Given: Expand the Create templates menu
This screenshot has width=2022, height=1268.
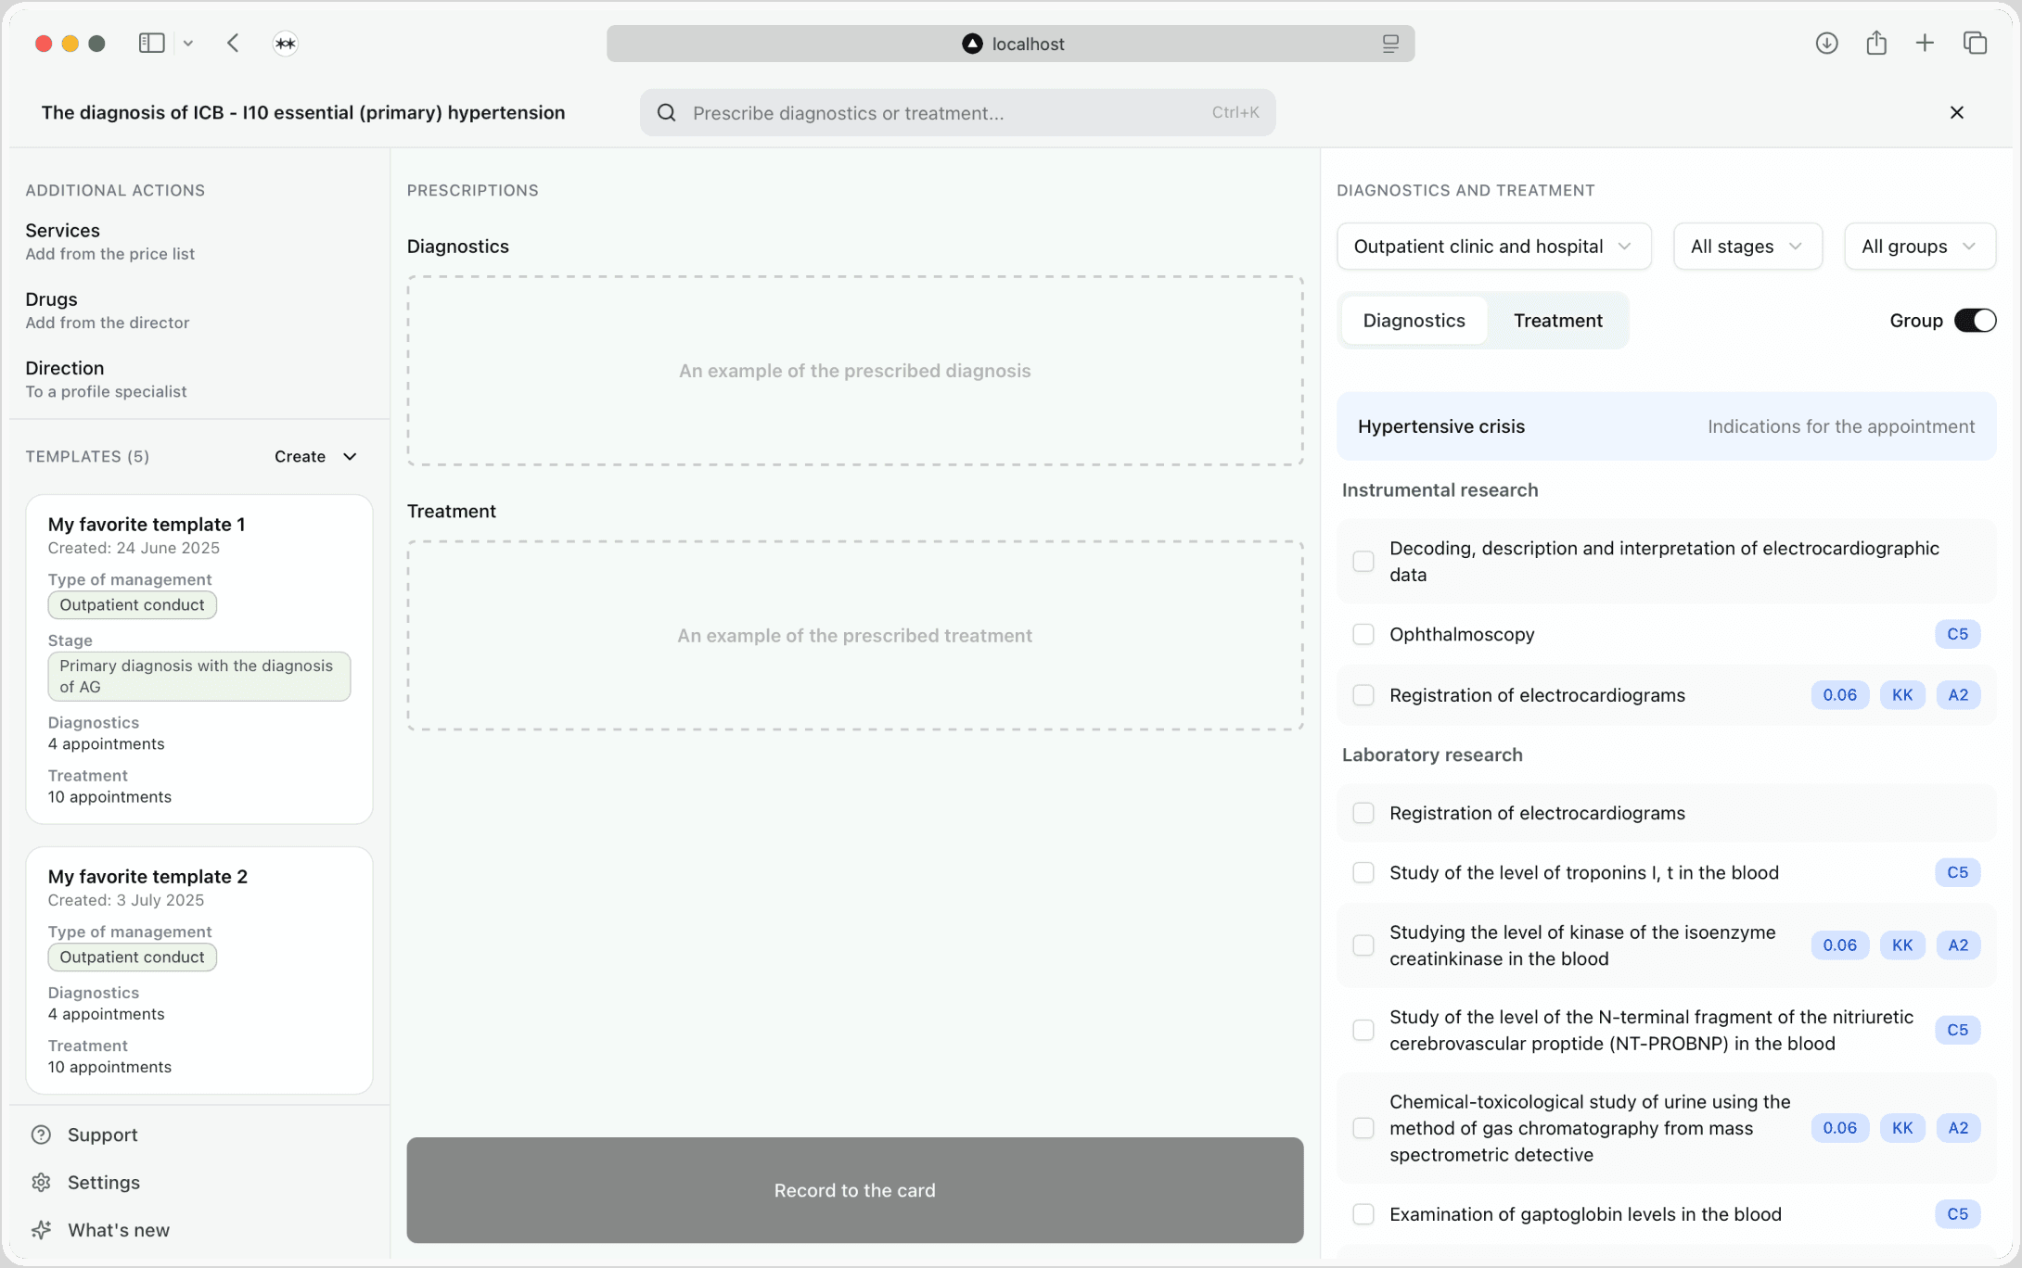Looking at the screenshot, I should coord(315,456).
